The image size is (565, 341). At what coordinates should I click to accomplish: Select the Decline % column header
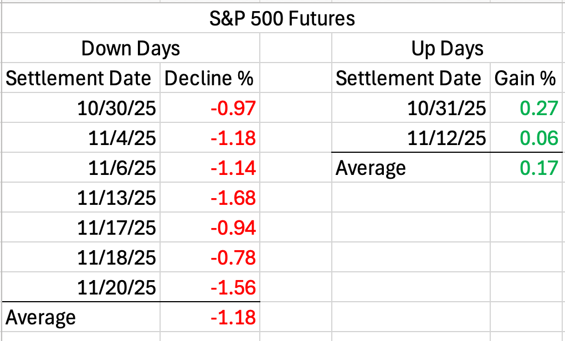[x=209, y=79]
